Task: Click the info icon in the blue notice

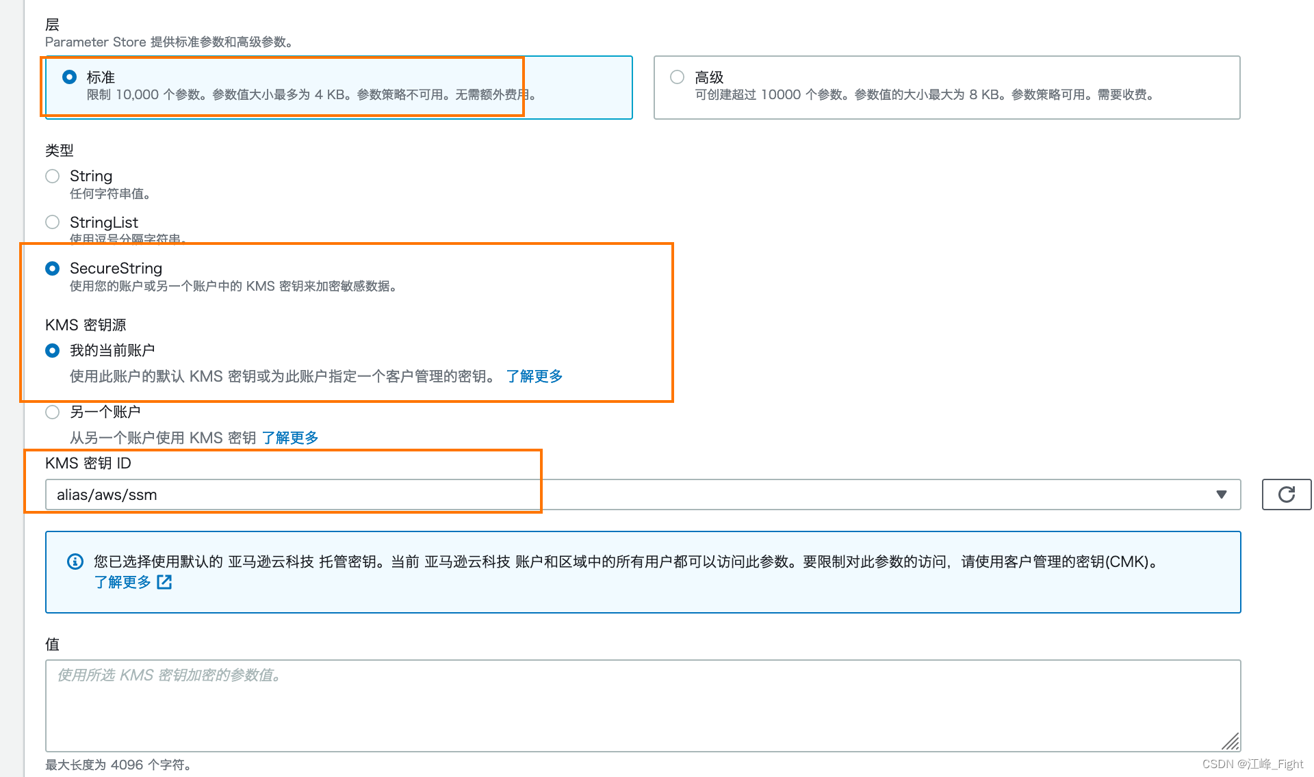Action: (75, 562)
